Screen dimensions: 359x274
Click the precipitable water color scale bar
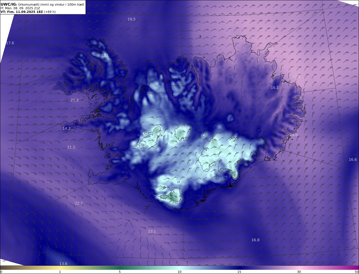[179, 268]
